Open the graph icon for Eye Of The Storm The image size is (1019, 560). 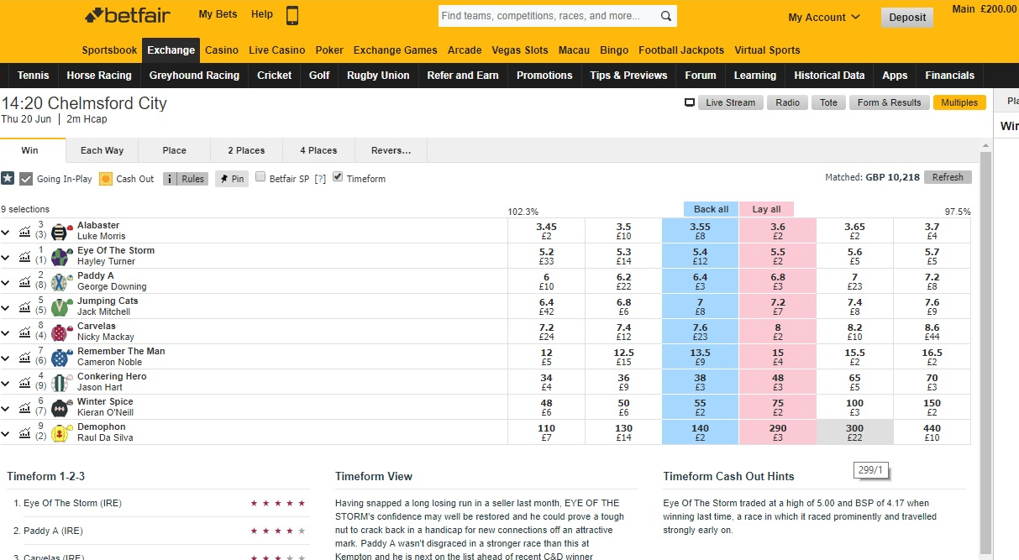pos(24,256)
